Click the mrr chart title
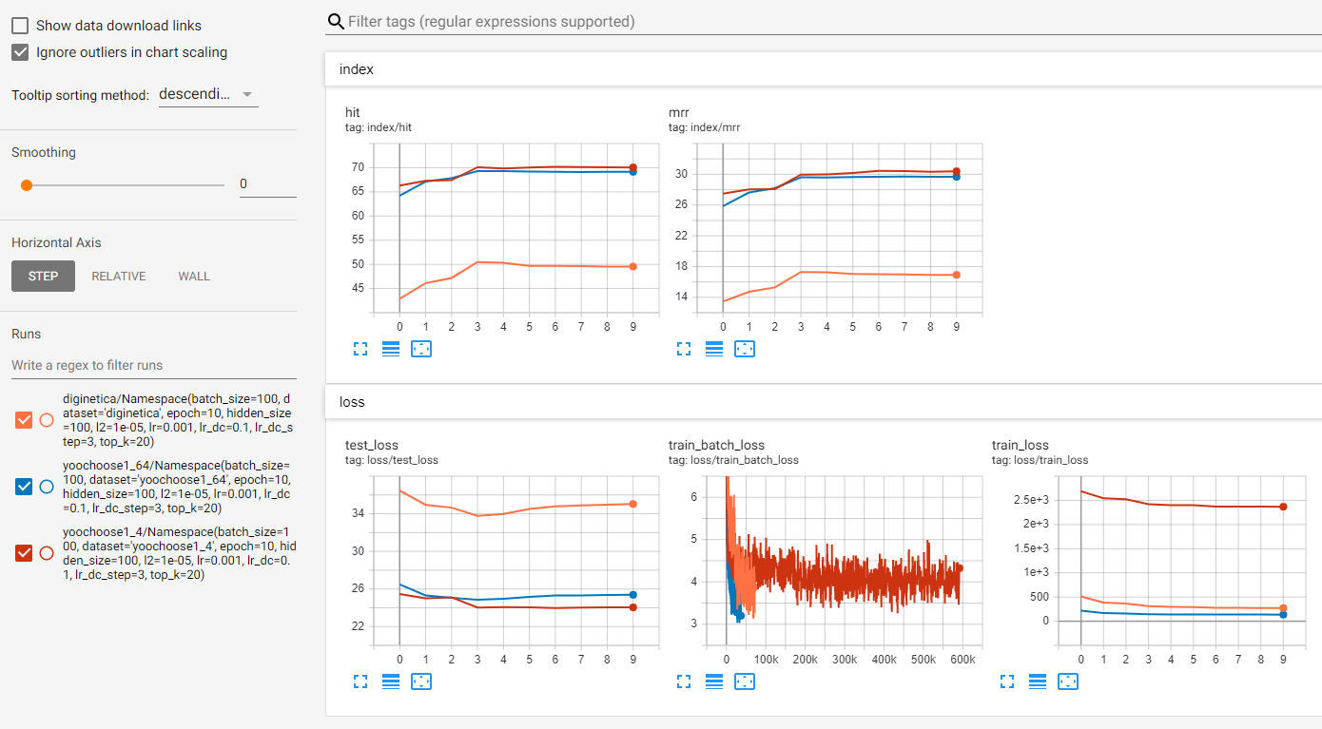Viewport: 1322px width, 729px height. pos(678,112)
